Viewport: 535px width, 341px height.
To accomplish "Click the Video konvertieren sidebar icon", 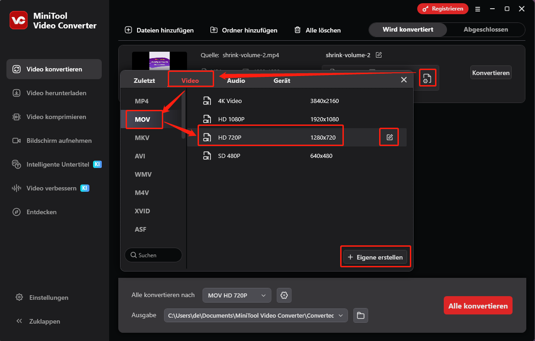I will click(17, 69).
